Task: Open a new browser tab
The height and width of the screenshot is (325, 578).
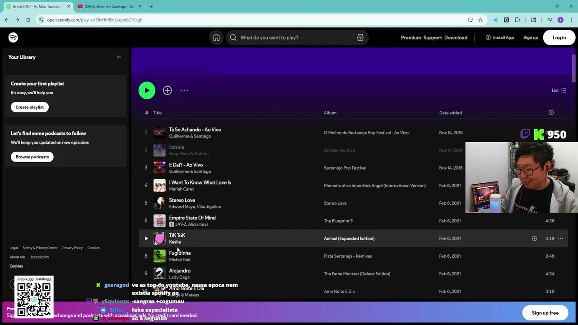Action: [151, 6]
